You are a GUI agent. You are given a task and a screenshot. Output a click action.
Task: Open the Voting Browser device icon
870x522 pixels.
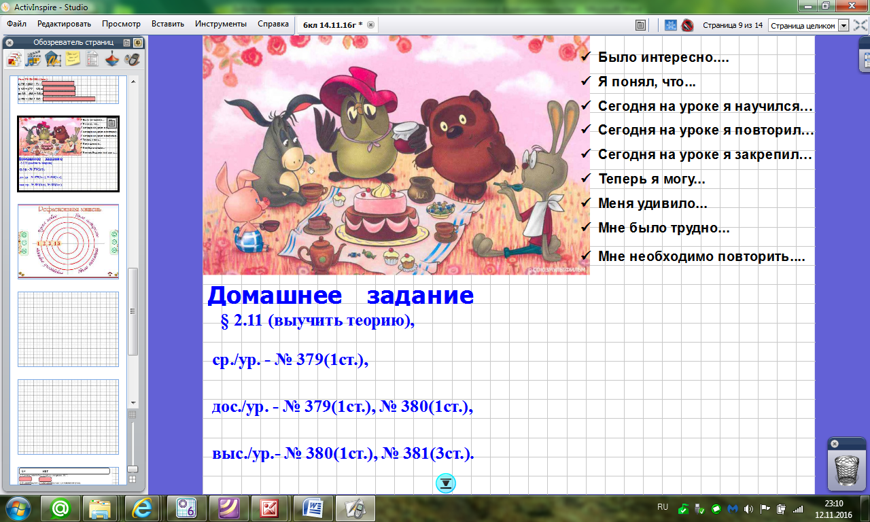132,60
